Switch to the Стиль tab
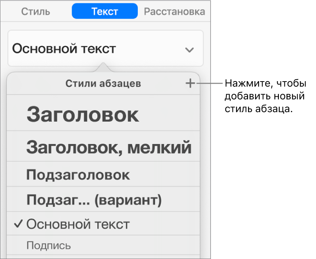Image resolution: width=316 pixels, height=259 pixels. coord(36,11)
